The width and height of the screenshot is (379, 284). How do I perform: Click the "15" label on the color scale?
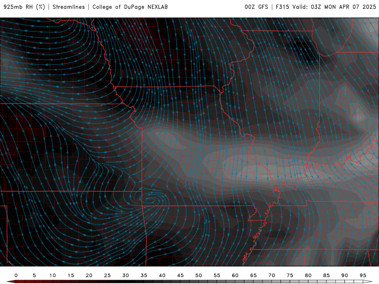[x=71, y=275]
